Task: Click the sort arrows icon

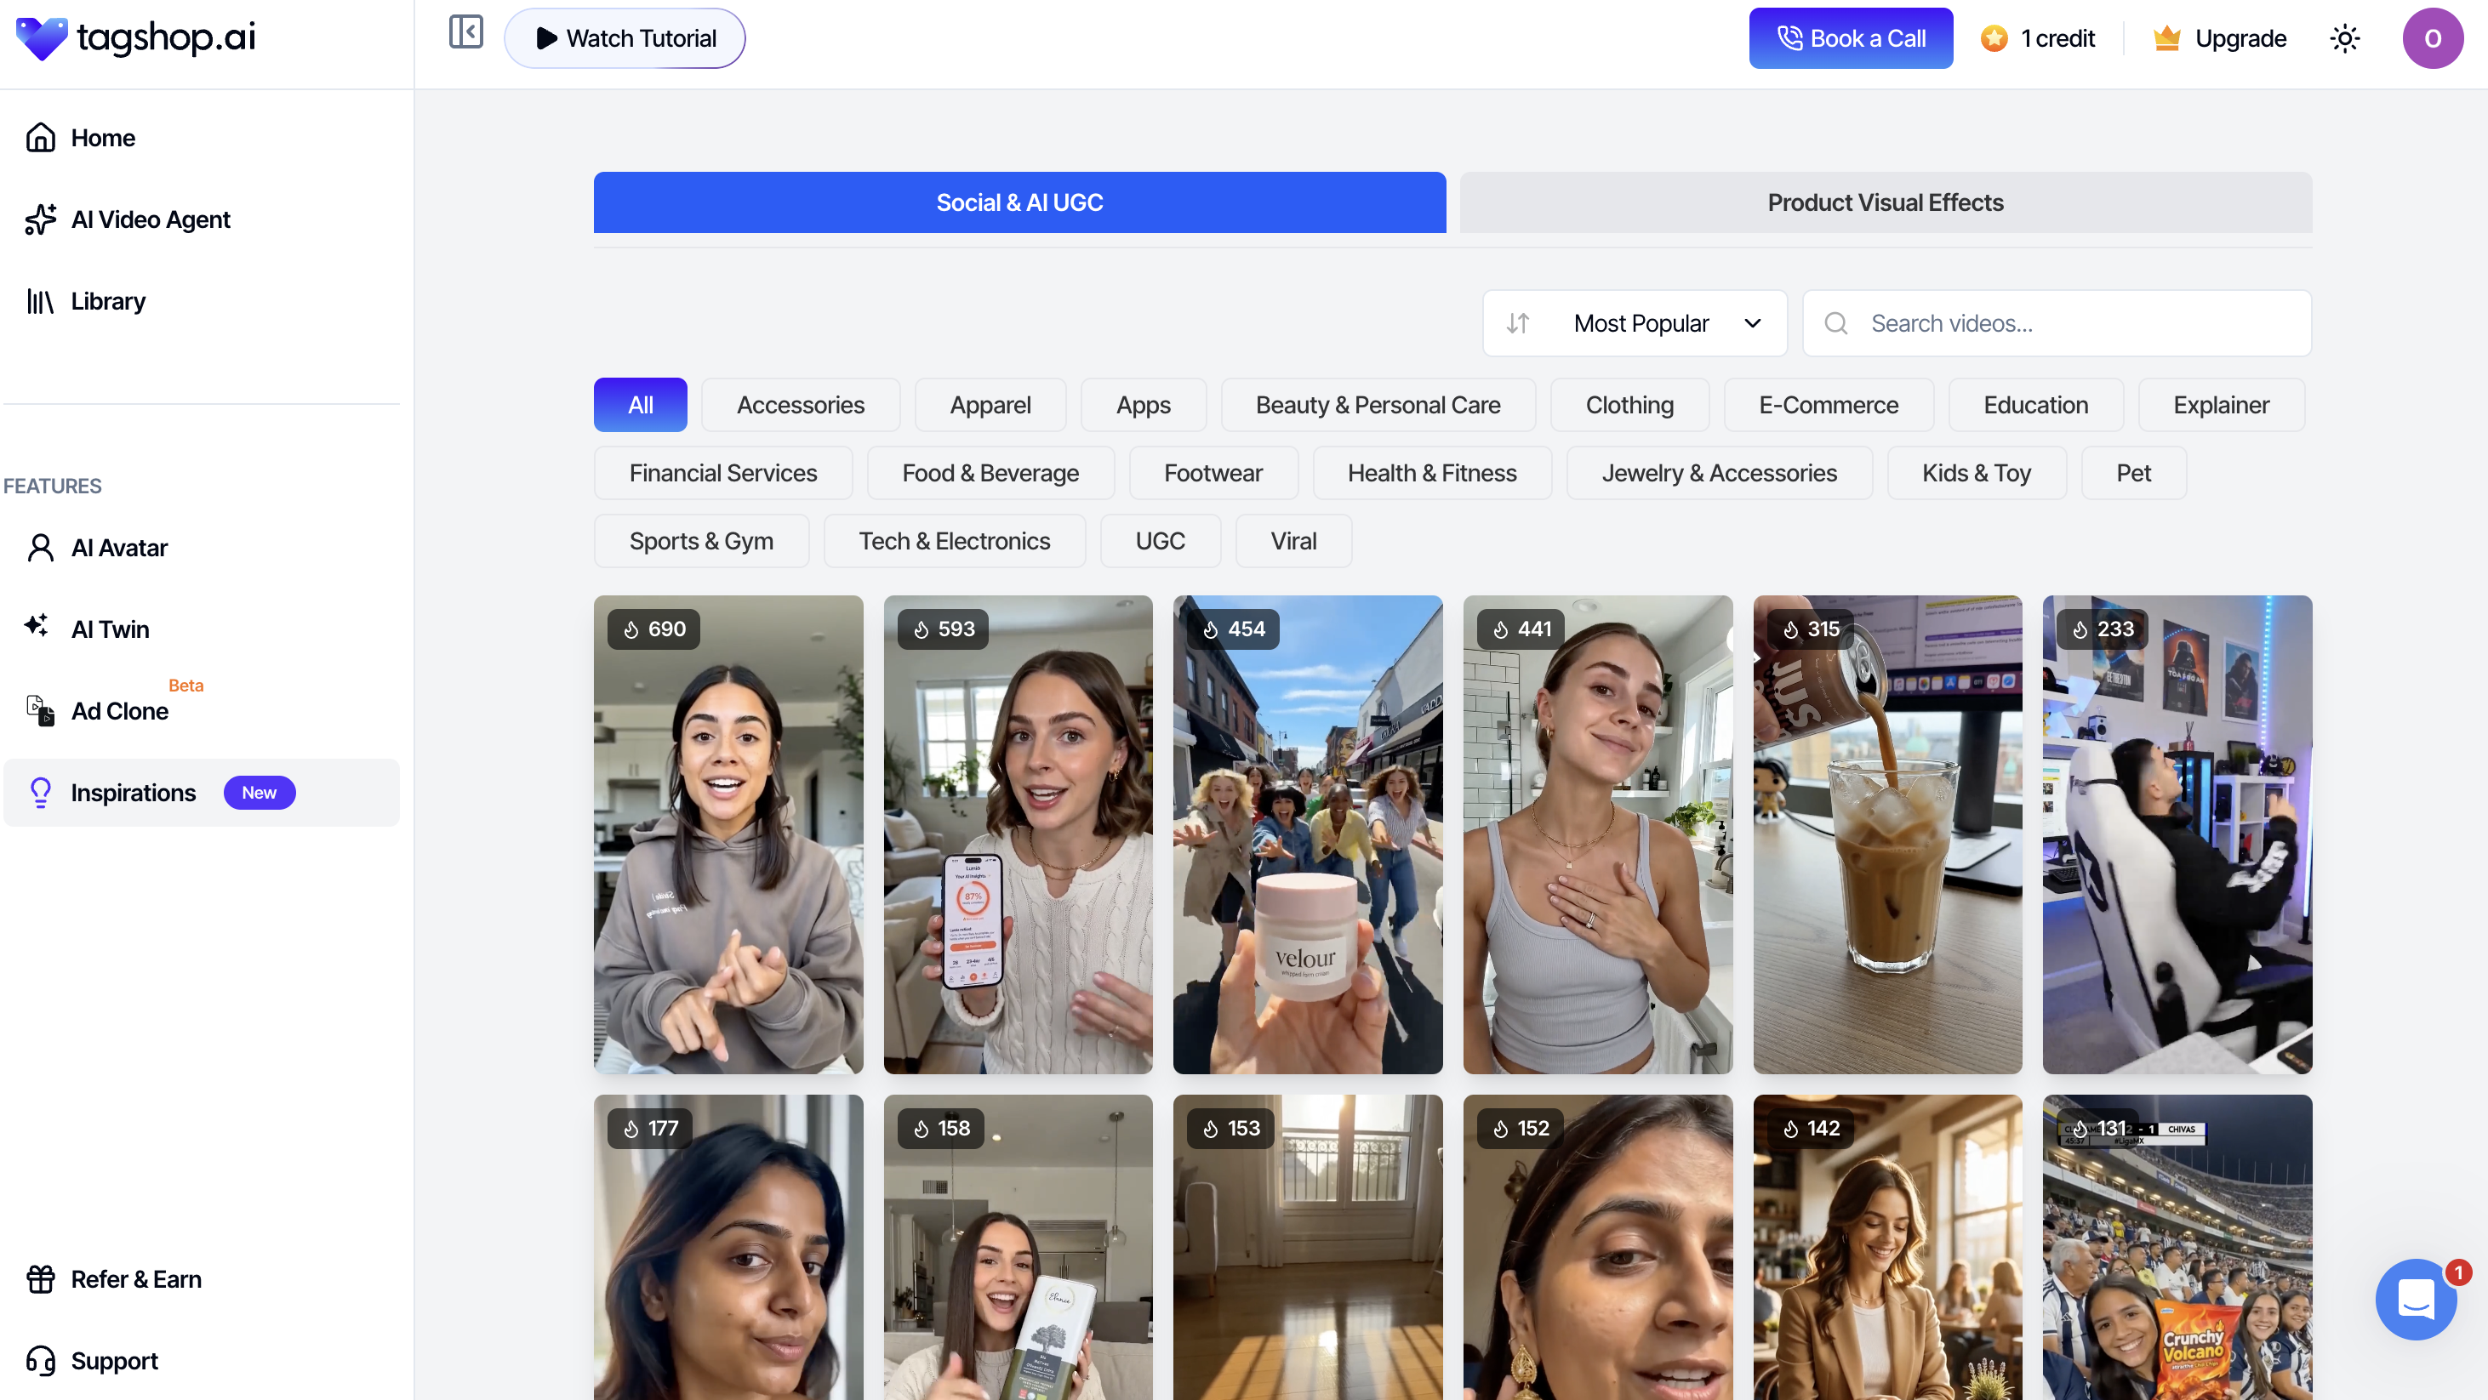Action: [x=1517, y=323]
